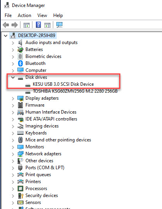162x209 pixels.
Task: Click the Batteries icon
Action: pos(20,49)
